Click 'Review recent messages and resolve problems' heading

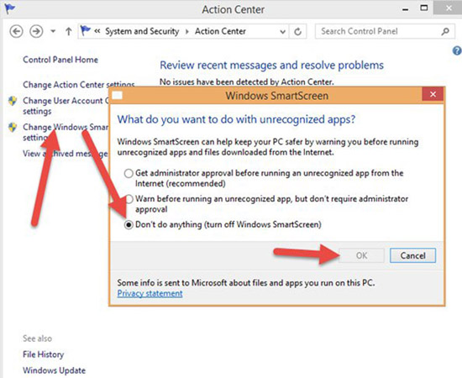pyautogui.click(x=271, y=66)
